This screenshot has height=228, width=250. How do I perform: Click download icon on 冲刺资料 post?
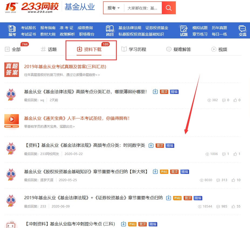click(124, 224)
